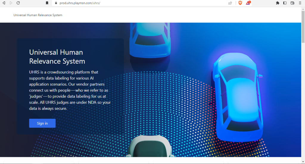Click the Sign in button
The width and height of the screenshot is (305, 164).
(42, 123)
